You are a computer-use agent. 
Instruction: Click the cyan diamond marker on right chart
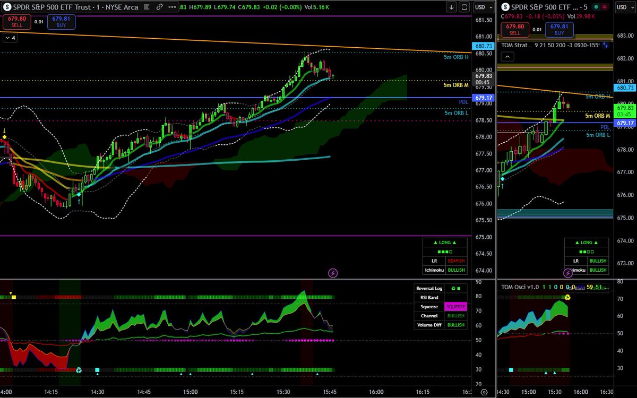(x=503, y=179)
